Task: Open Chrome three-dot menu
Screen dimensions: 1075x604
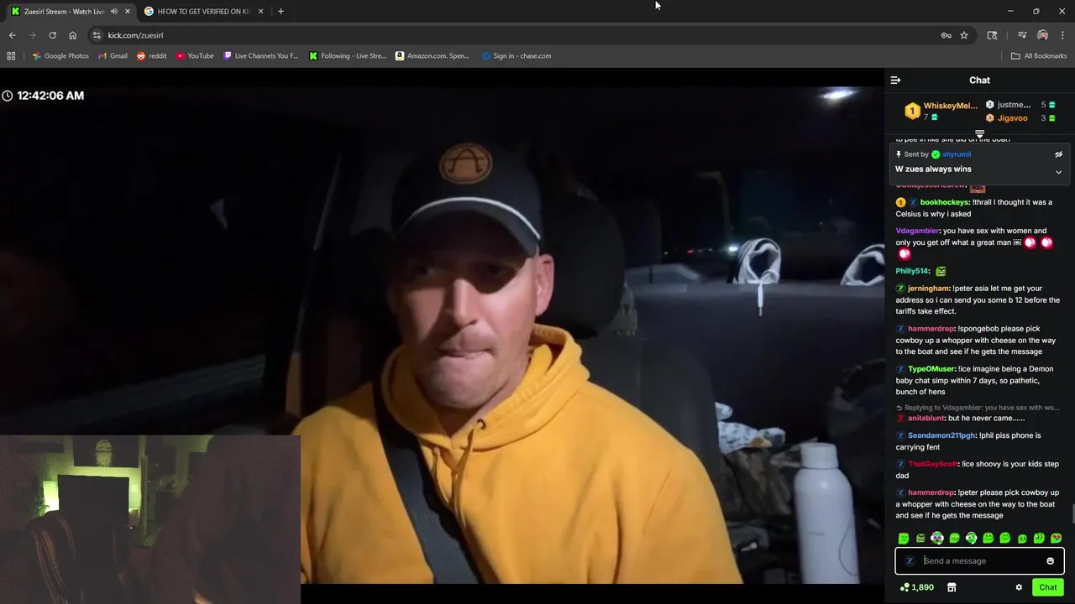Action: click(x=1062, y=35)
